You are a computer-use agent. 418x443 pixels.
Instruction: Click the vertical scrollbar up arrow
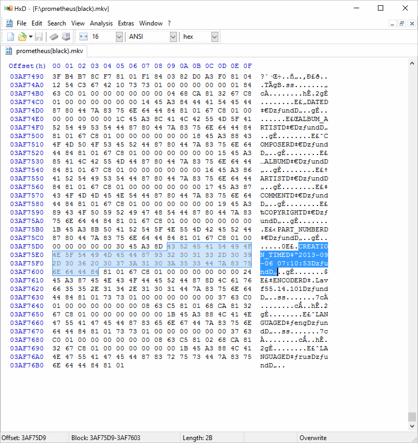[x=412, y=63]
